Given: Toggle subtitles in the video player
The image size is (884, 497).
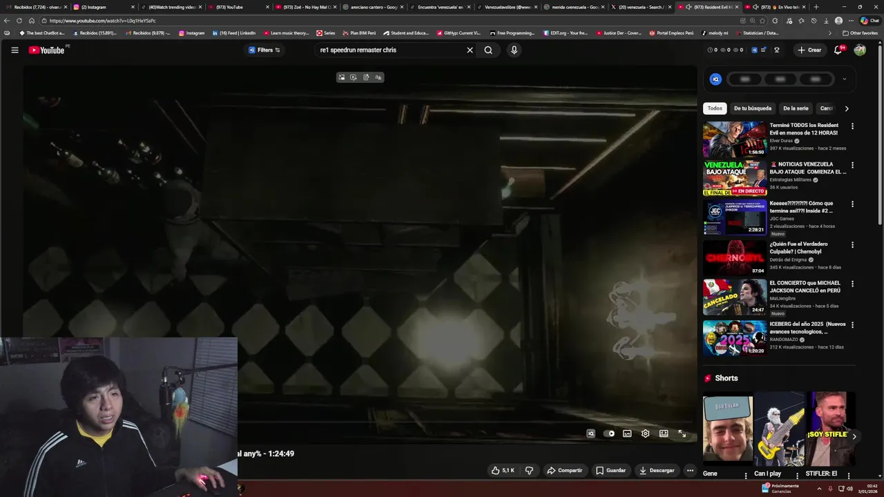Looking at the screenshot, I should pos(627,433).
